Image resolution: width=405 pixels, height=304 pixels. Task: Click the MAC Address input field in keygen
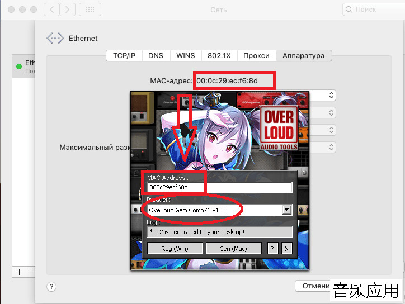[220, 187]
